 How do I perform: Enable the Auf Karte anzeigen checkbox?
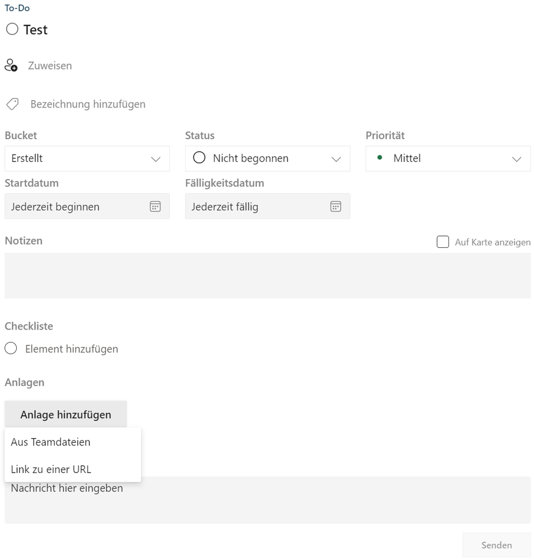click(x=443, y=242)
